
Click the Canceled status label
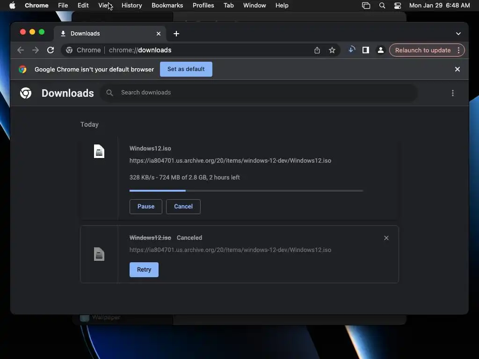189,238
